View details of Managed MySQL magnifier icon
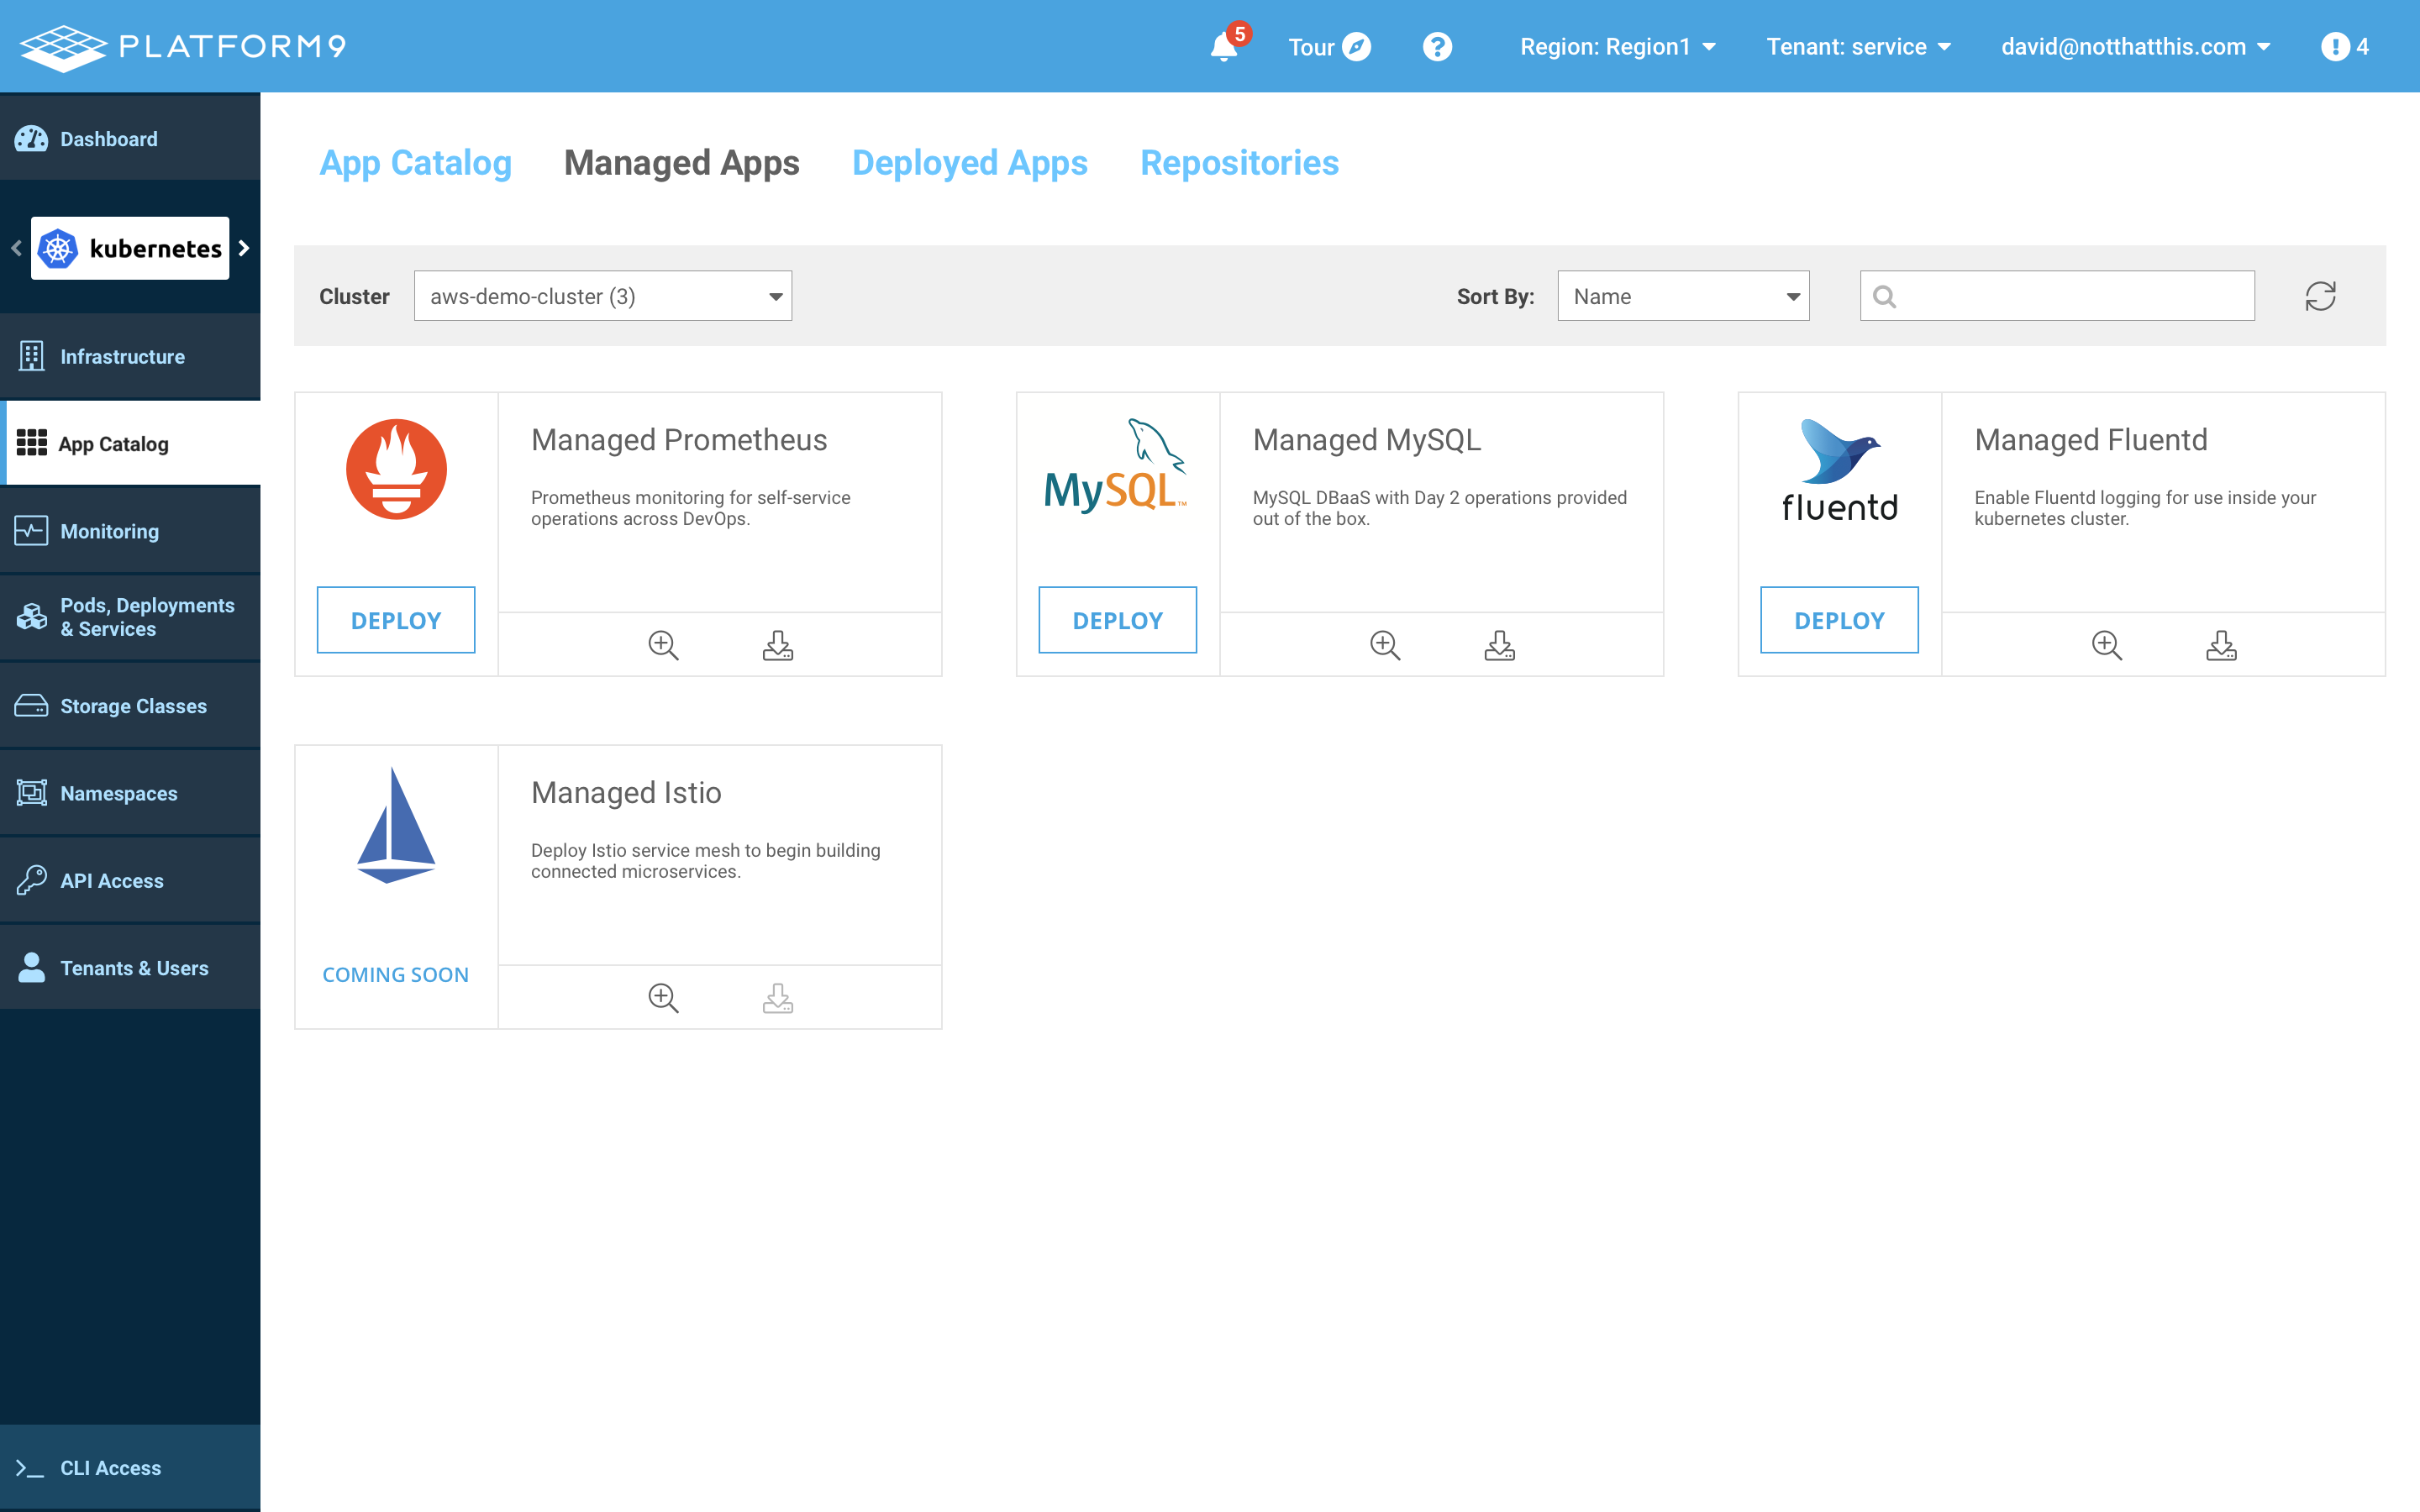This screenshot has height=1512, width=2420. point(1385,645)
